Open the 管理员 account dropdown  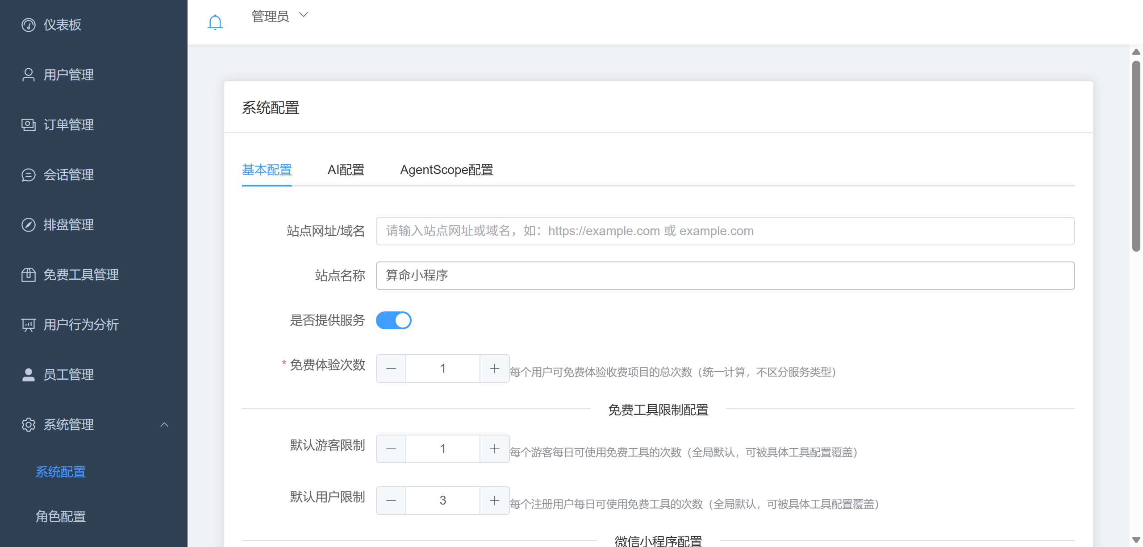click(x=279, y=15)
